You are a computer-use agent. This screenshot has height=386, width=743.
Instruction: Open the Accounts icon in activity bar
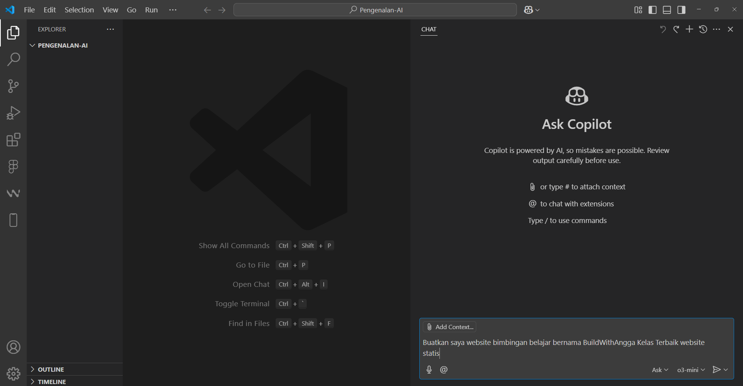coord(13,347)
